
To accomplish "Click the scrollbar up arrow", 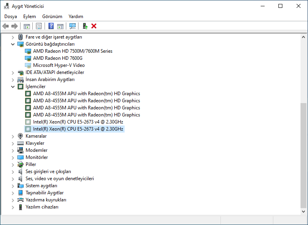I will click(x=304, y=37).
